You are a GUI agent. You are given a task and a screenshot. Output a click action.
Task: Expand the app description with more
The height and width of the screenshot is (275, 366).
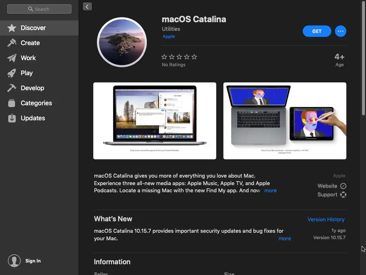click(x=270, y=190)
